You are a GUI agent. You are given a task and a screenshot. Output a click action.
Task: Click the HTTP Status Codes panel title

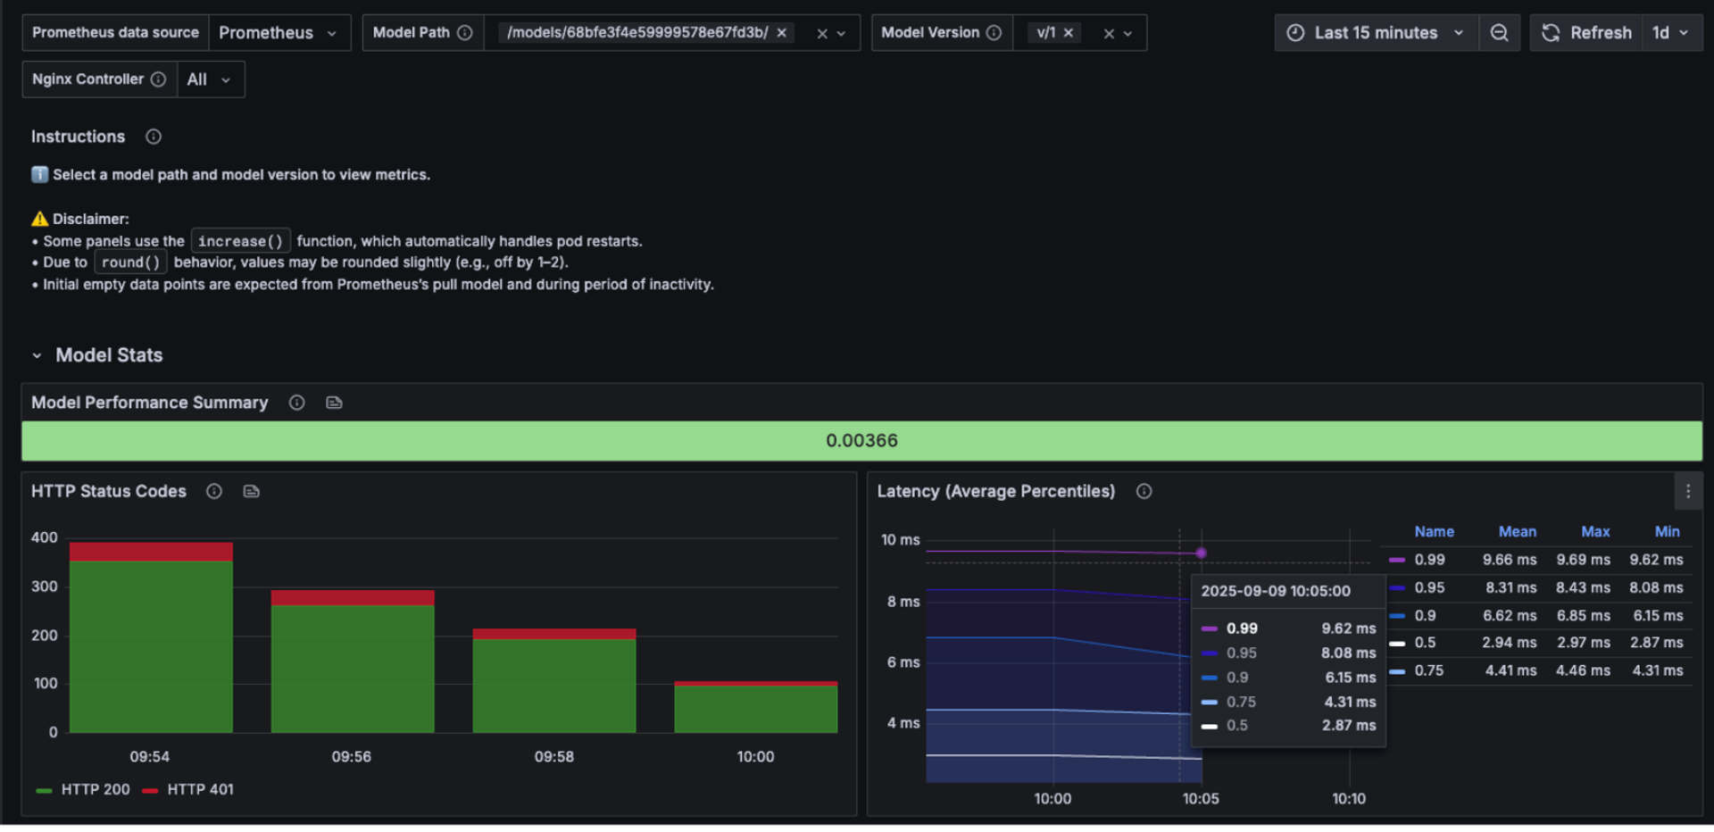pyautogui.click(x=109, y=492)
